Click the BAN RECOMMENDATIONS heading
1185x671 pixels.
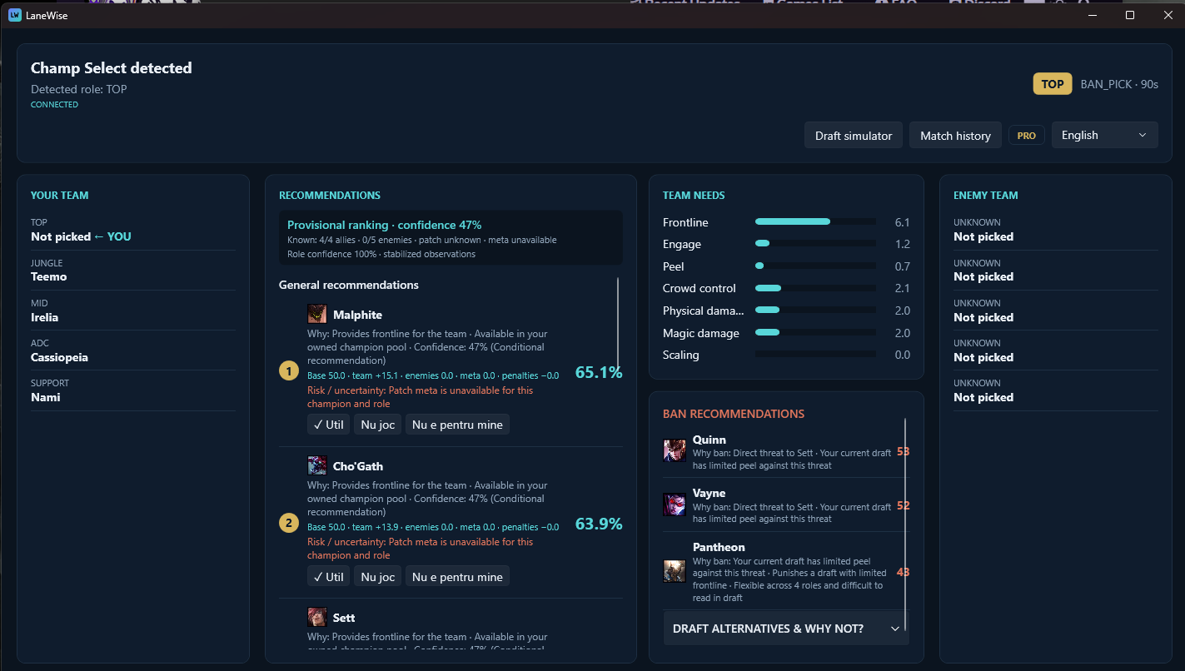tap(734, 414)
